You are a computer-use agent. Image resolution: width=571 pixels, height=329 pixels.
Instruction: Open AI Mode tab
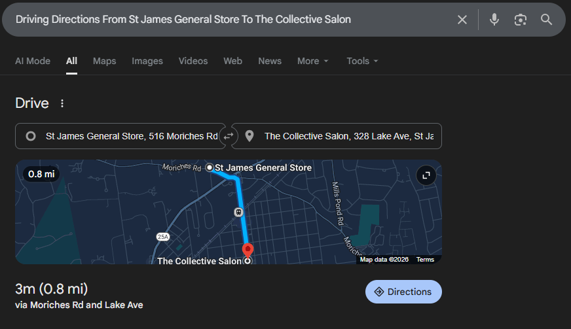[x=33, y=61]
